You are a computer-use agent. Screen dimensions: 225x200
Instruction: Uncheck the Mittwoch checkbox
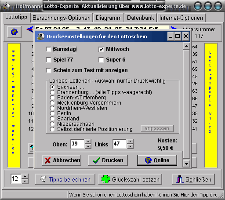click(101, 49)
